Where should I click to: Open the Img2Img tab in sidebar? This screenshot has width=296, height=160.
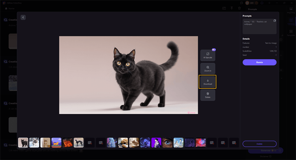coord(291,10)
